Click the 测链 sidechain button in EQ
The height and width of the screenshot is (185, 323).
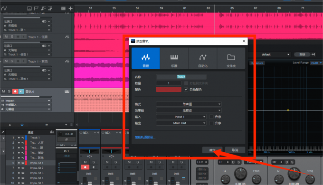pyautogui.click(x=302, y=55)
